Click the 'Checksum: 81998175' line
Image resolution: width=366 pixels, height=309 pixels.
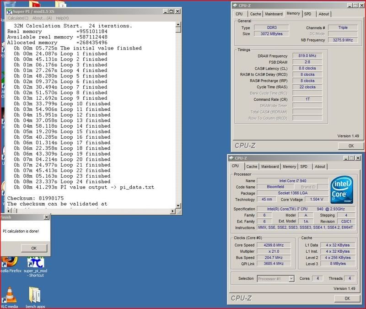coord(36,198)
